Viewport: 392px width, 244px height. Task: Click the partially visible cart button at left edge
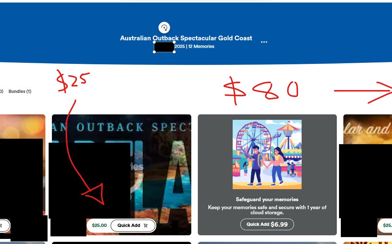4,226
